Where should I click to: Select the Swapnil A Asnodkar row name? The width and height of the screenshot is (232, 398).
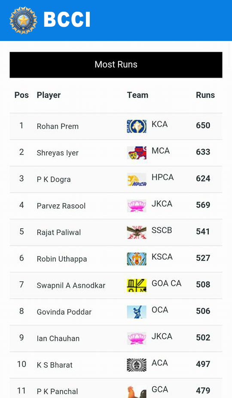click(71, 285)
